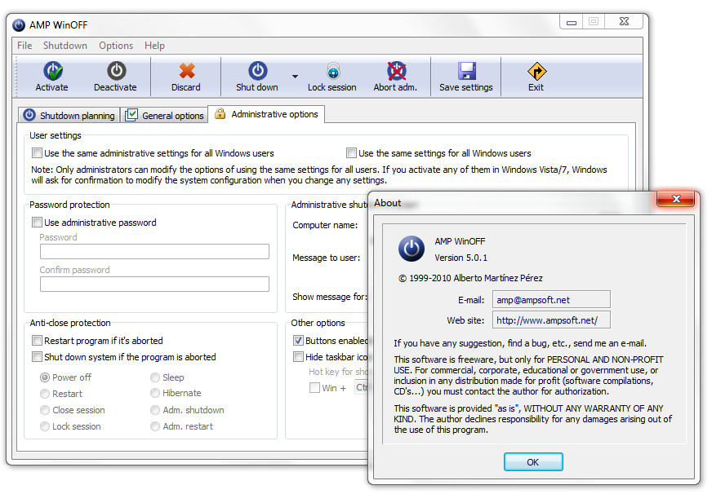Open the Options menu
Viewport: 712px width, 494px height.
116,46
